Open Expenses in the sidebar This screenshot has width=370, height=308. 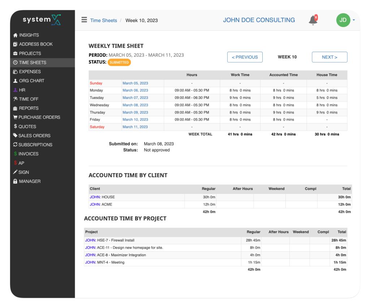[30, 72]
